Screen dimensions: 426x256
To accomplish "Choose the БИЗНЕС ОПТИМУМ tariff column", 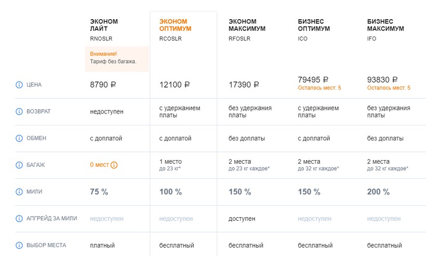I will pyautogui.click(x=314, y=25).
